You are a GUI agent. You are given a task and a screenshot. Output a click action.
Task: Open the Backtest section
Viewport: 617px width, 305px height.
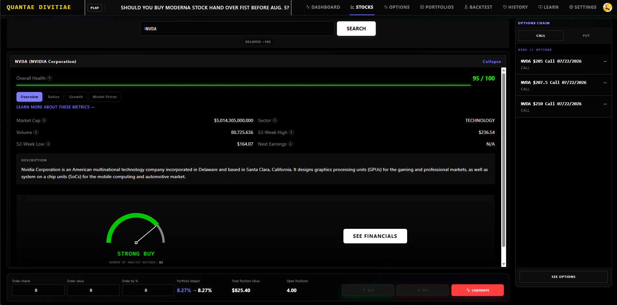478,7
